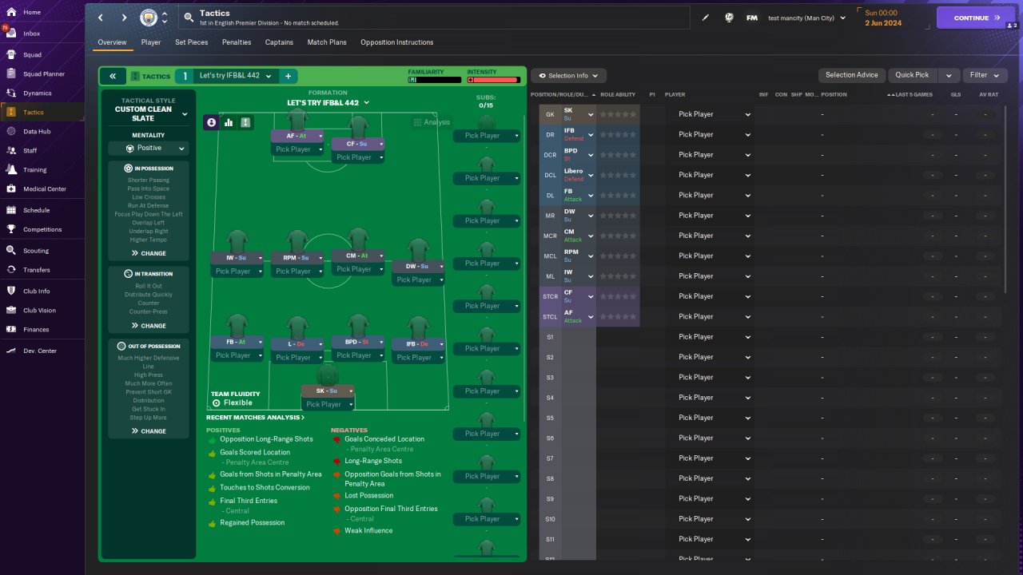1023x575 pixels.
Task: Open the Quick Pick dropdown arrow
Action: 949,75
